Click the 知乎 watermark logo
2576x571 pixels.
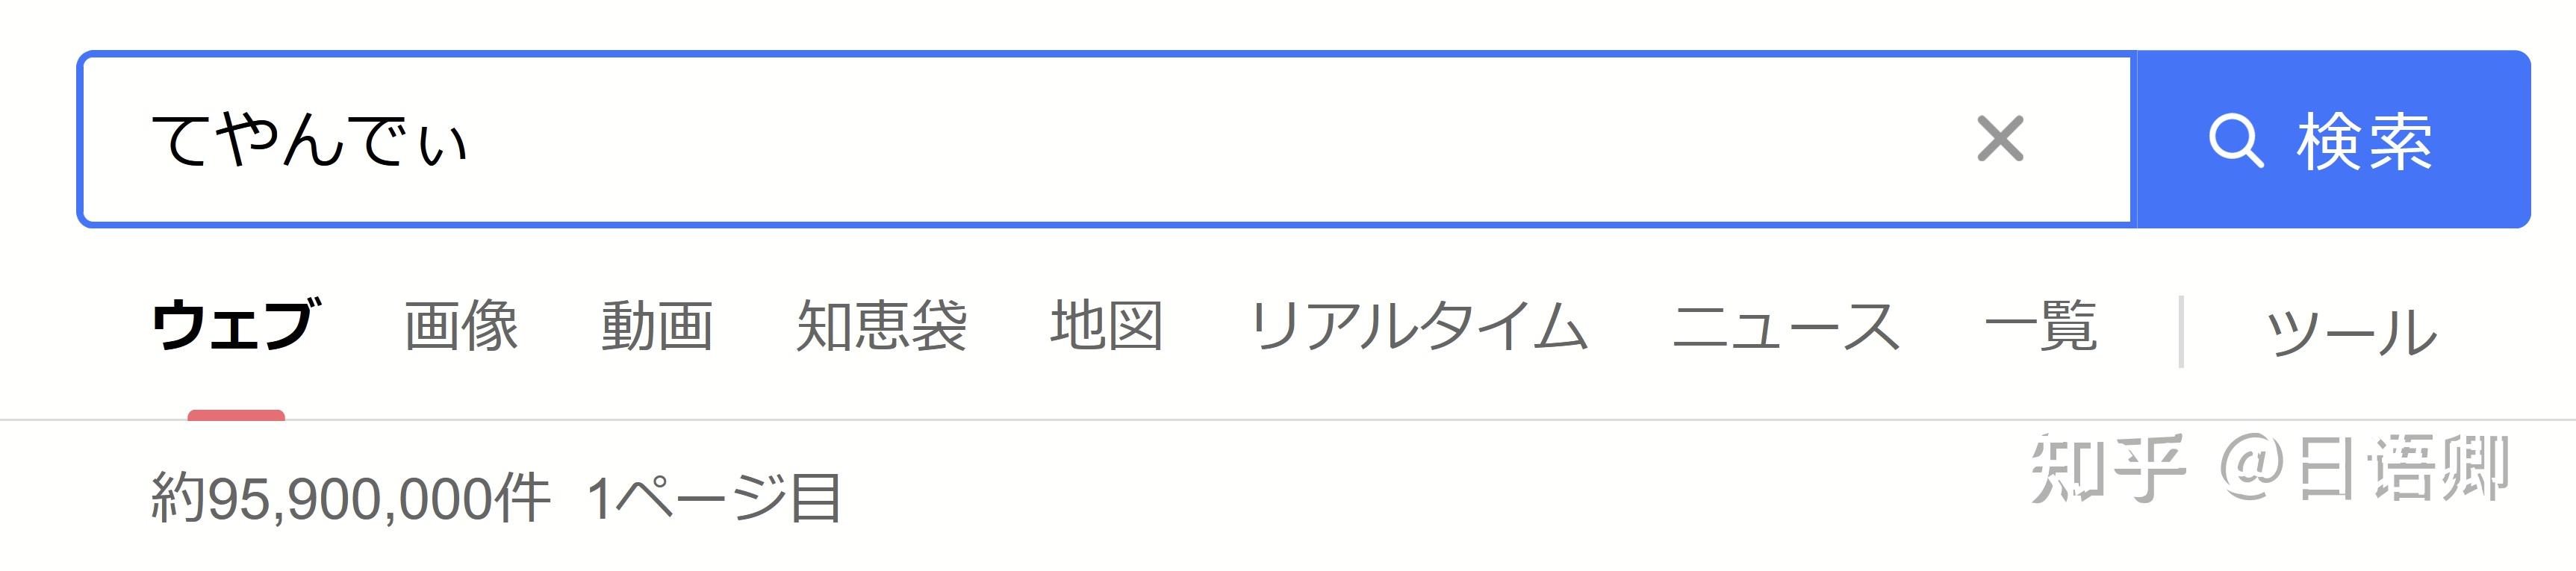(2106, 468)
